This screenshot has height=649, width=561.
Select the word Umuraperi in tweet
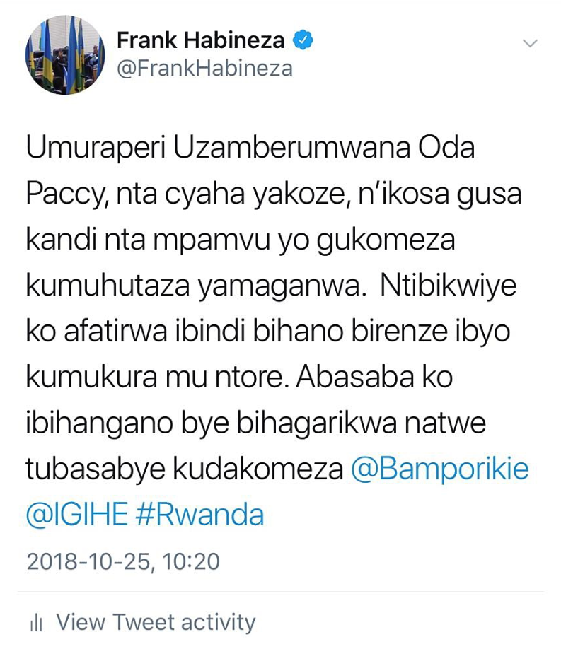(96, 148)
